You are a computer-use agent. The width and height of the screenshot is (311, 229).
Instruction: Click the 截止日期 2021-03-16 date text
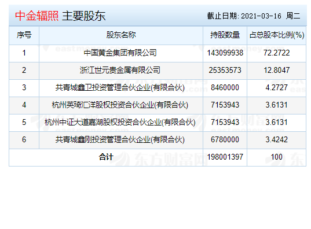[x=244, y=16]
